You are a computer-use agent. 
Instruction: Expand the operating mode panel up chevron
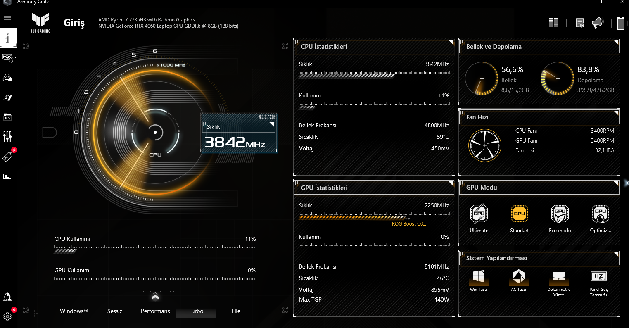click(155, 296)
